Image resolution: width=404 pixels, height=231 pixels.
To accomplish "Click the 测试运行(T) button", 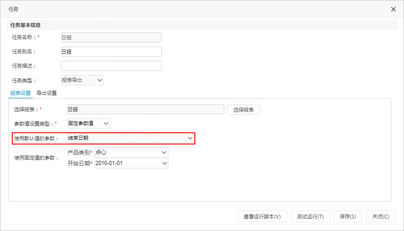I will [310, 217].
